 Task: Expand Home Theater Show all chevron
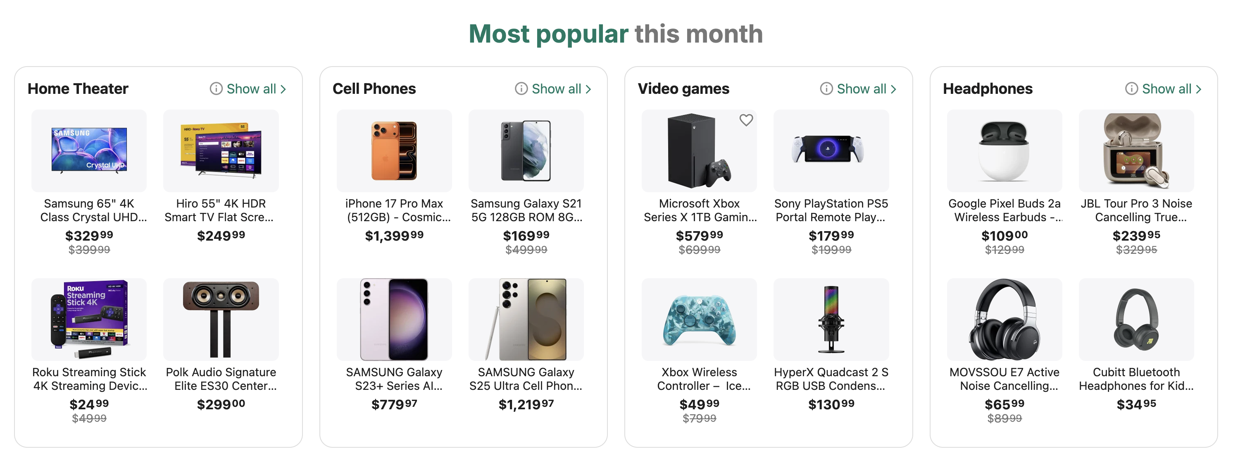click(283, 89)
